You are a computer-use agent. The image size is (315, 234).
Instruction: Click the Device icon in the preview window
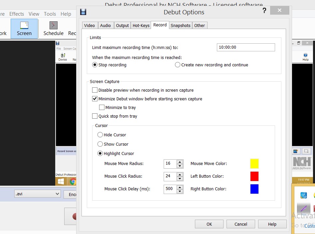(x=63, y=57)
